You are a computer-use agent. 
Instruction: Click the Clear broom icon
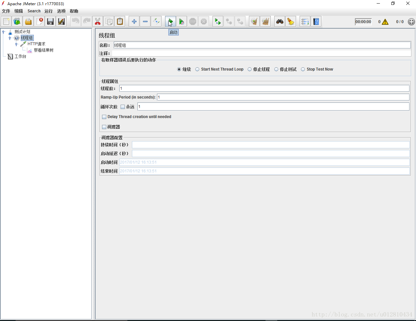(254, 21)
